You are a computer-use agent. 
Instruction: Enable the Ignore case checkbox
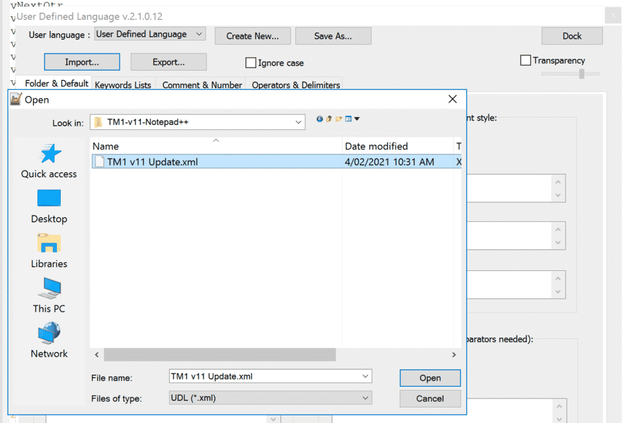(251, 63)
